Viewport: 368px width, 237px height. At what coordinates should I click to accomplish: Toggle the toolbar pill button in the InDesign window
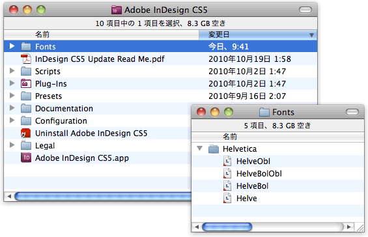click(x=305, y=10)
